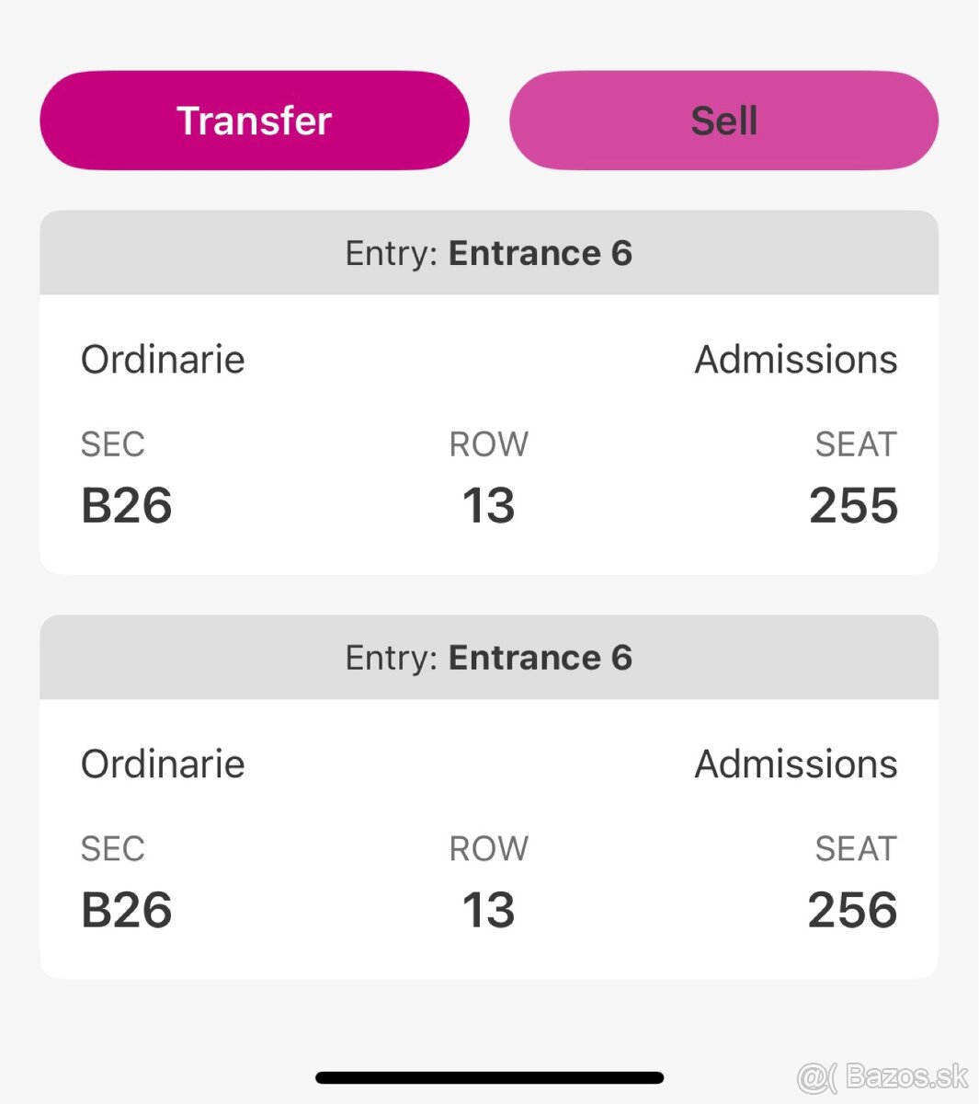Tap the Admissions label on the first ticket
Image resolution: width=979 pixels, height=1104 pixels.
[796, 360]
